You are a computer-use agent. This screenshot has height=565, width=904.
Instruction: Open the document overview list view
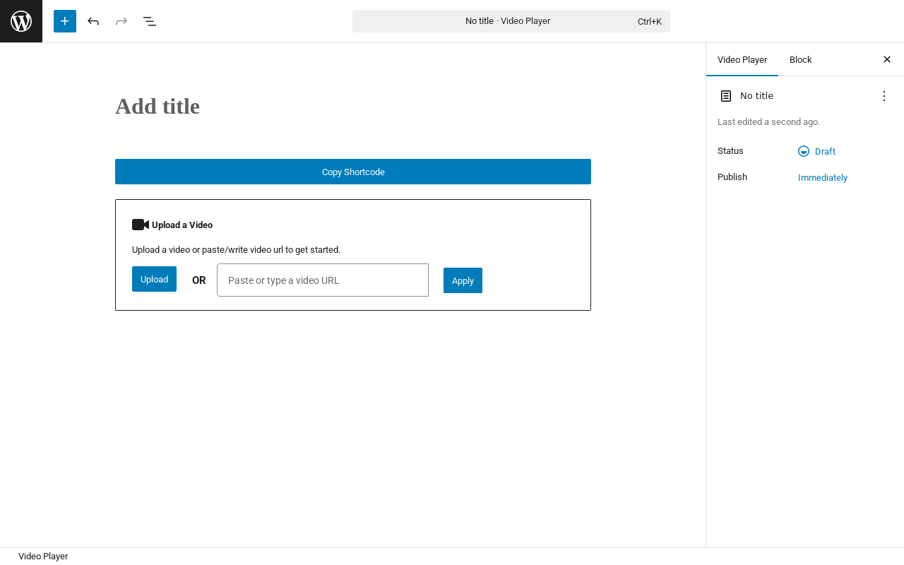coord(150,21)
